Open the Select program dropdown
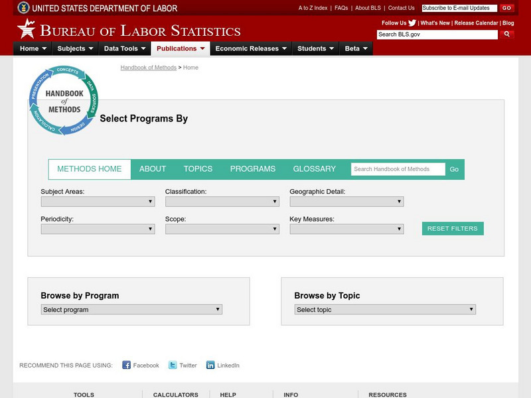This screenshot has width=531, height=398. (x=131, y=309)
